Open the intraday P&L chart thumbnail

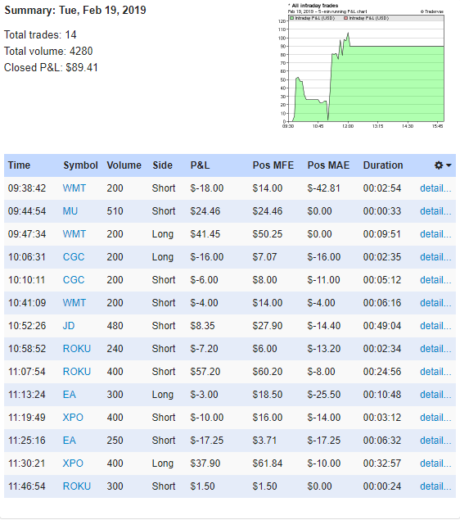tap(362, 66)
